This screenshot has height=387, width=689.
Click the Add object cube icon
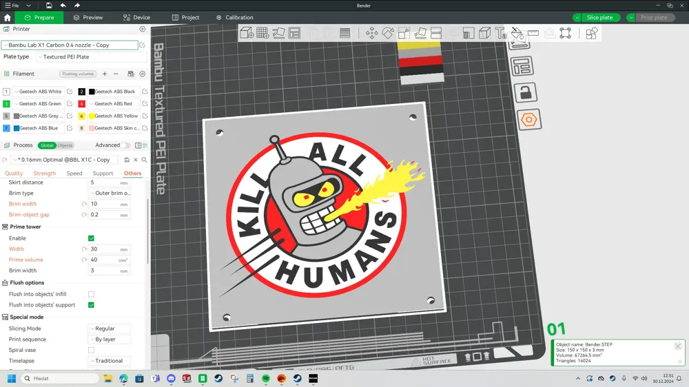tap(247, 33)
